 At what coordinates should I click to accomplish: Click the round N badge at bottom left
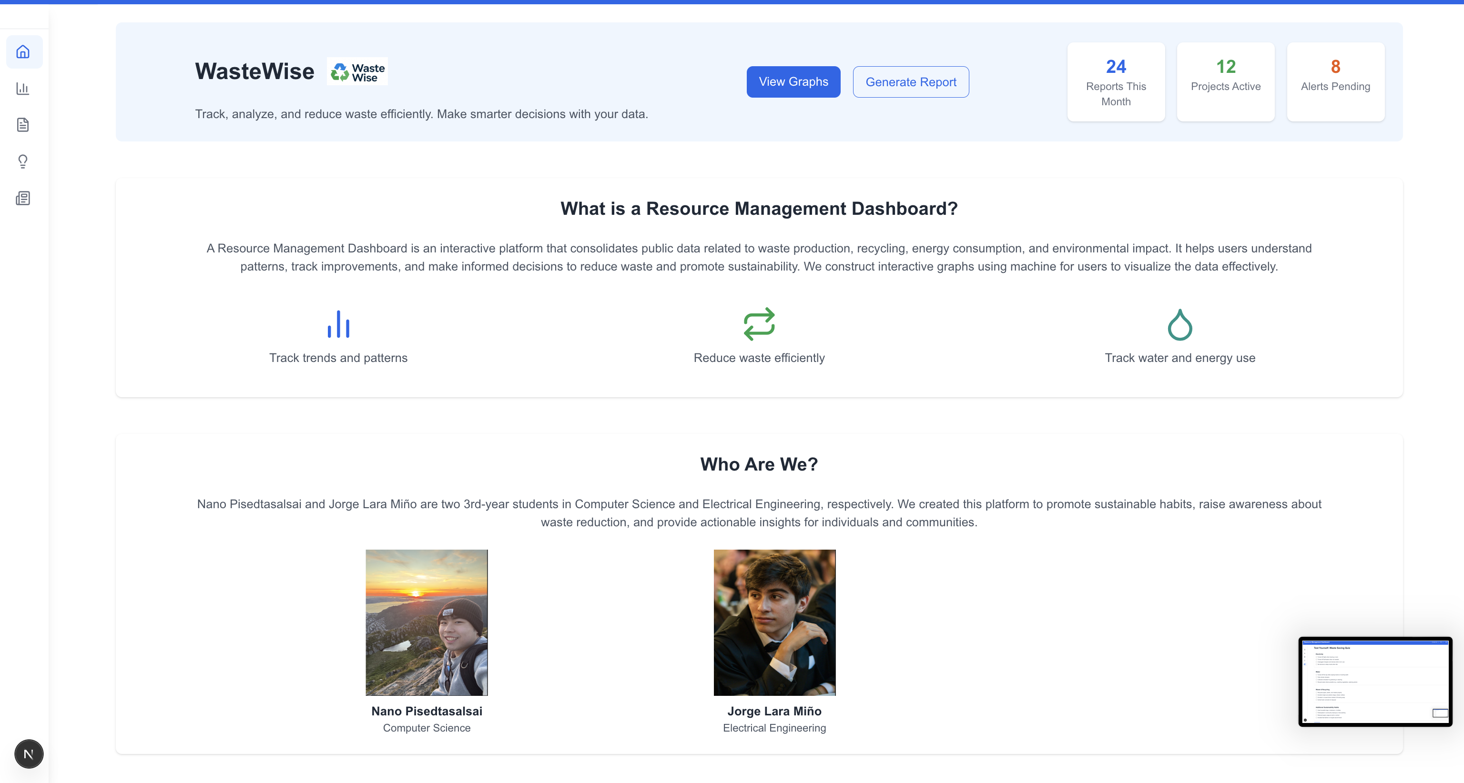point(29,753)
